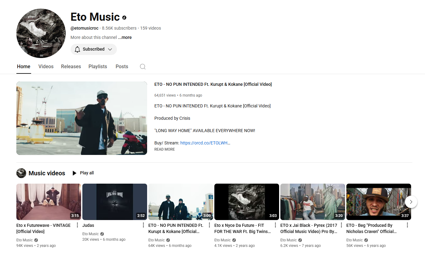Follow the orcd.co stream link

pos(205,143)
